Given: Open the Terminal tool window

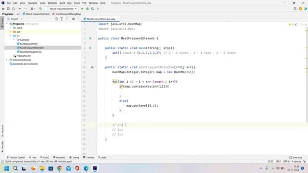Looking at the screenshot, I should pyautogui.click(x=89, y=157).
